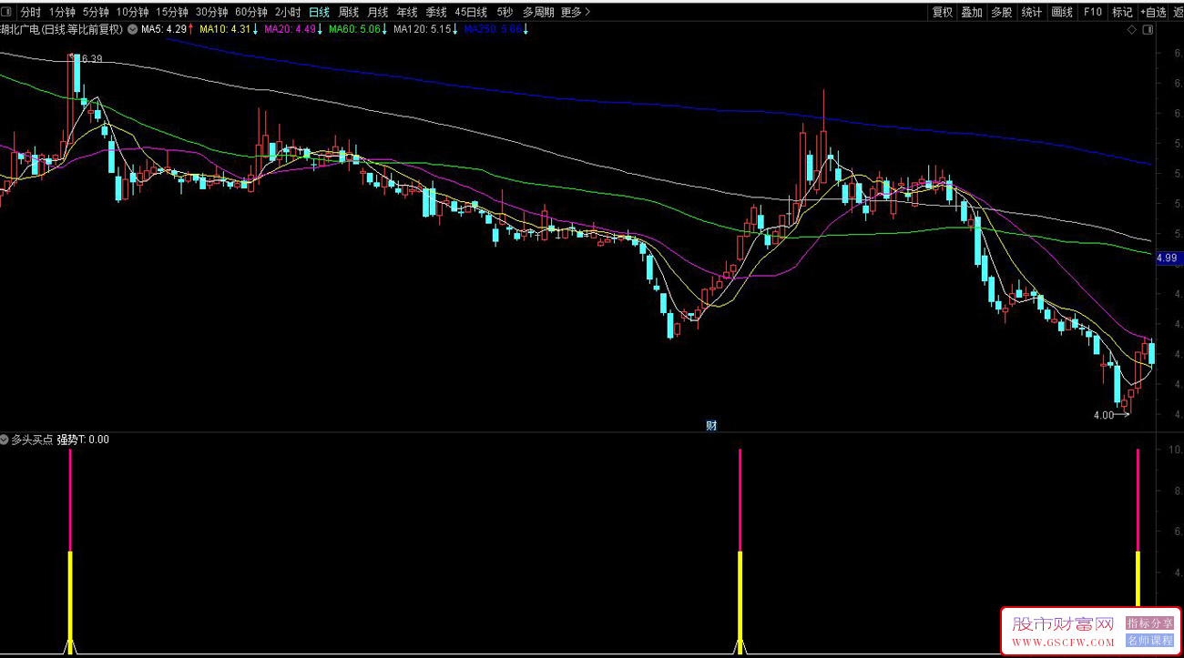The width and height of the screenshot is (1184, 658).
Task: Click the 标记 mark button
Action: [x=1122, y=13]
